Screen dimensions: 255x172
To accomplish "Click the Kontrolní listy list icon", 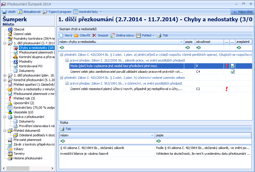I will 76,12.
